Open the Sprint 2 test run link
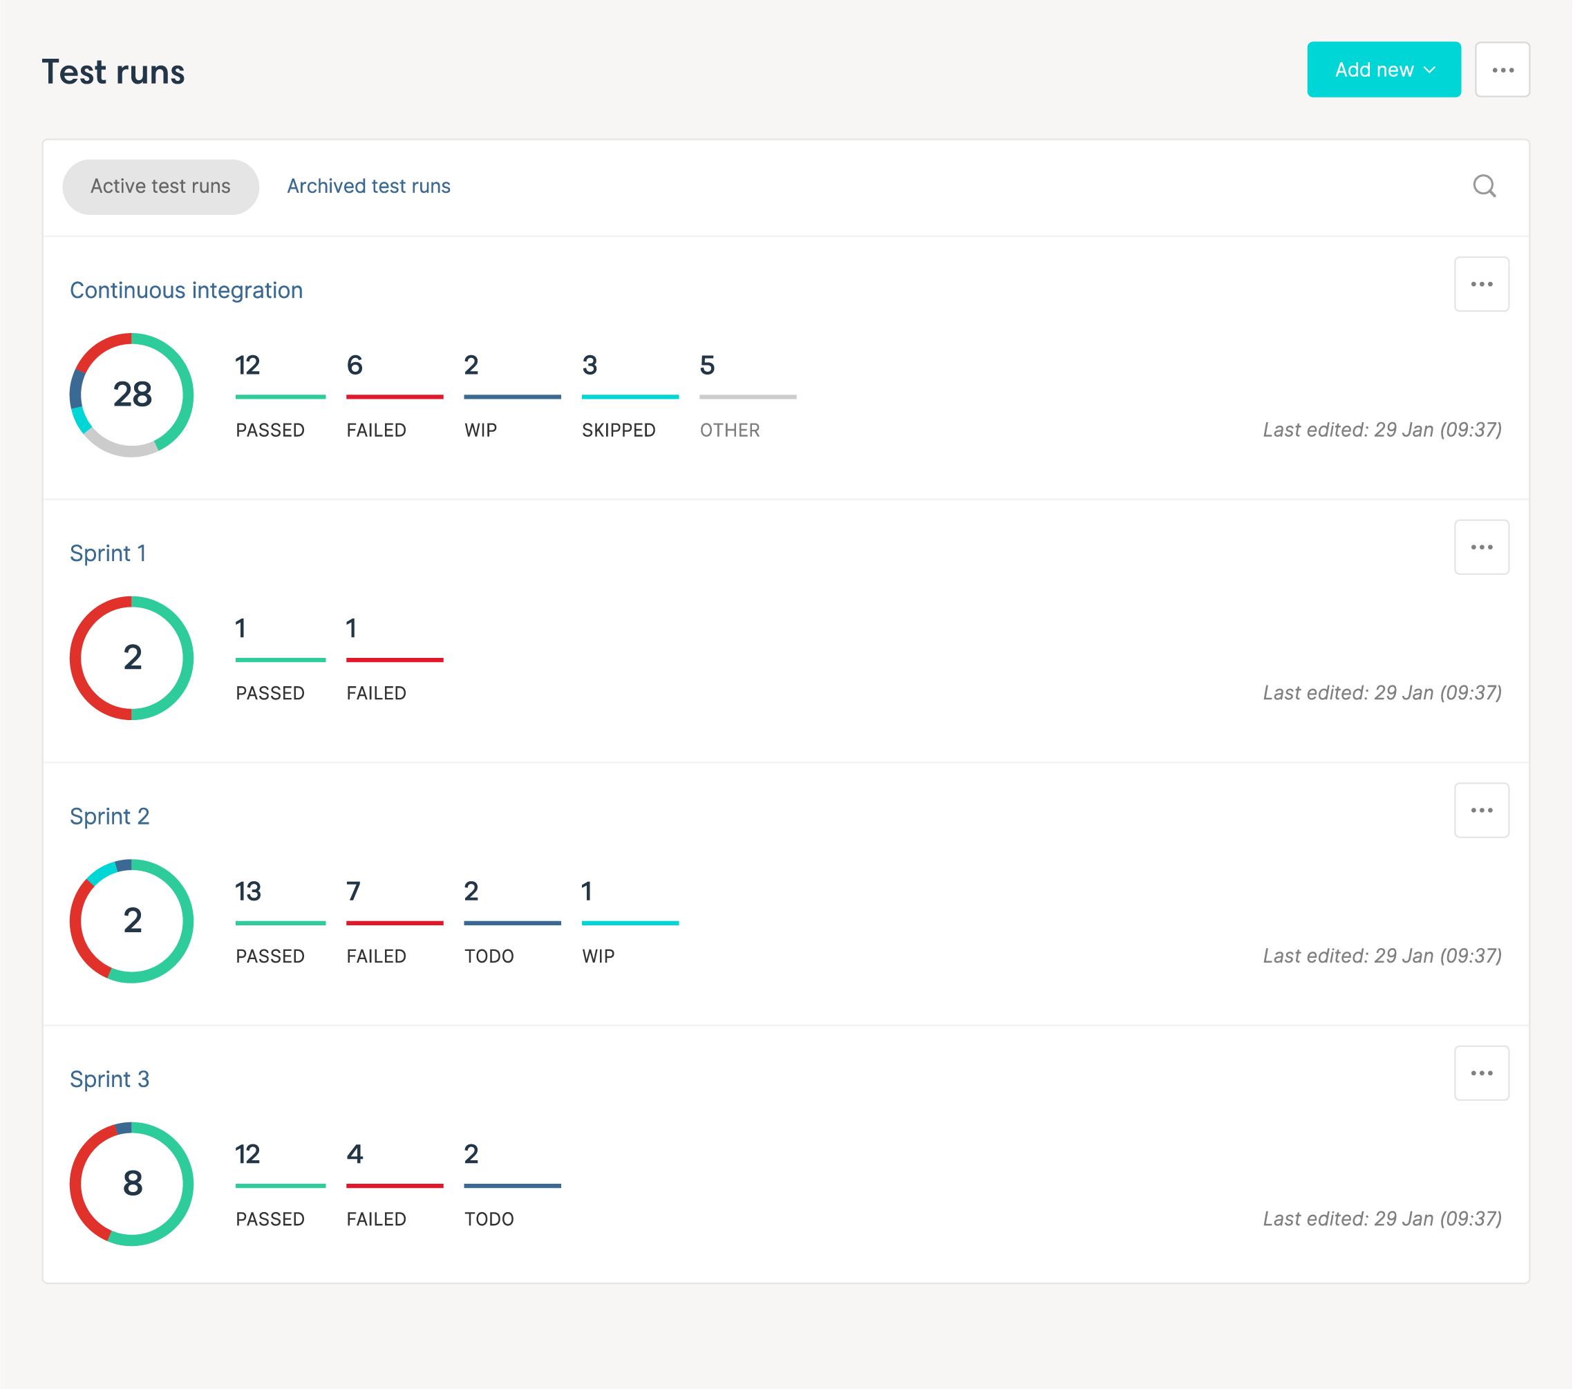 (109, 817)
